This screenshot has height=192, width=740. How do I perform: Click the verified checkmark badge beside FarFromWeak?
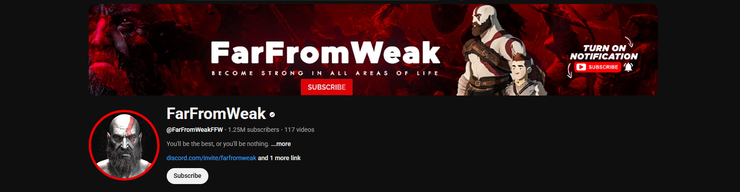click(x=272, y=115)
